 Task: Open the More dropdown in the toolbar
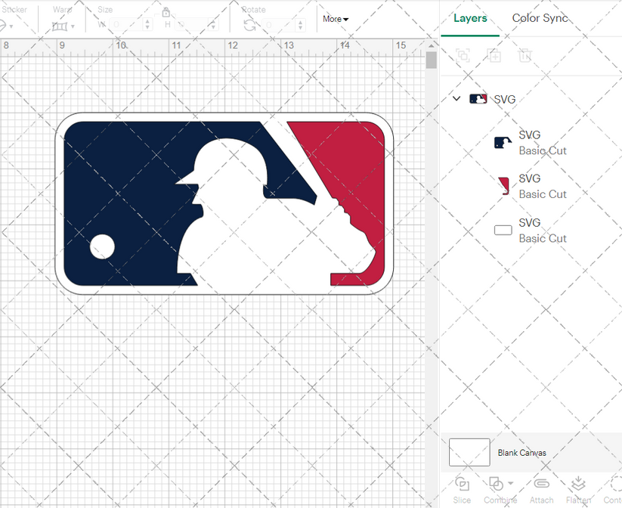click(335, 19)
